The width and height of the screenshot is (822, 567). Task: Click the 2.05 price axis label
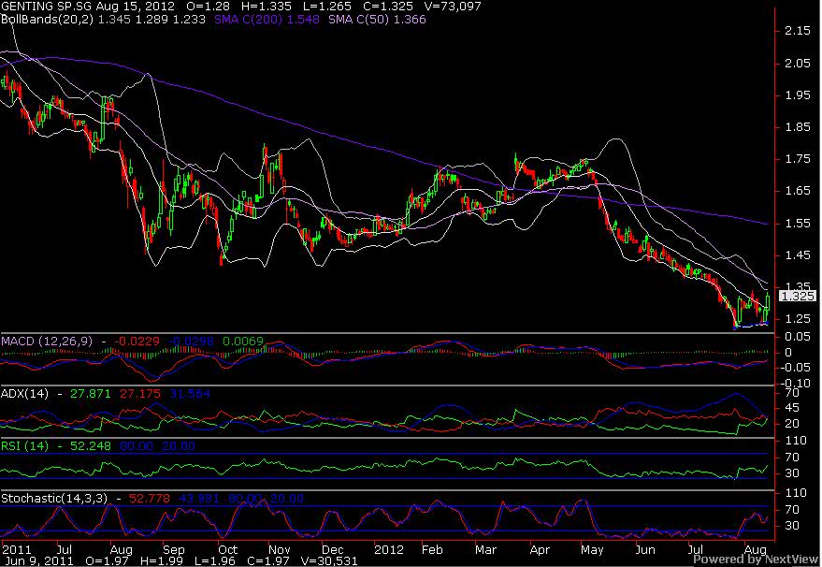point(798,63)
